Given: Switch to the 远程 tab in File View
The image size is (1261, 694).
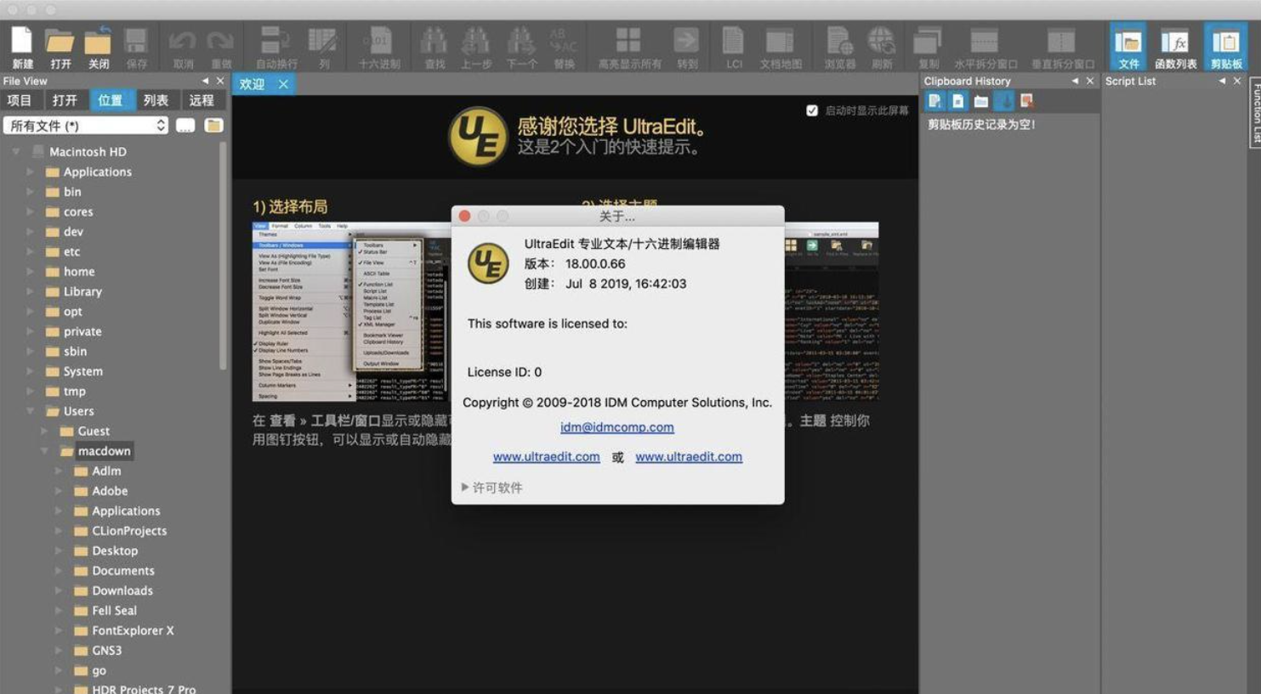Looking at the screenshot, I should pyautogui.click(x=202, y=100).
